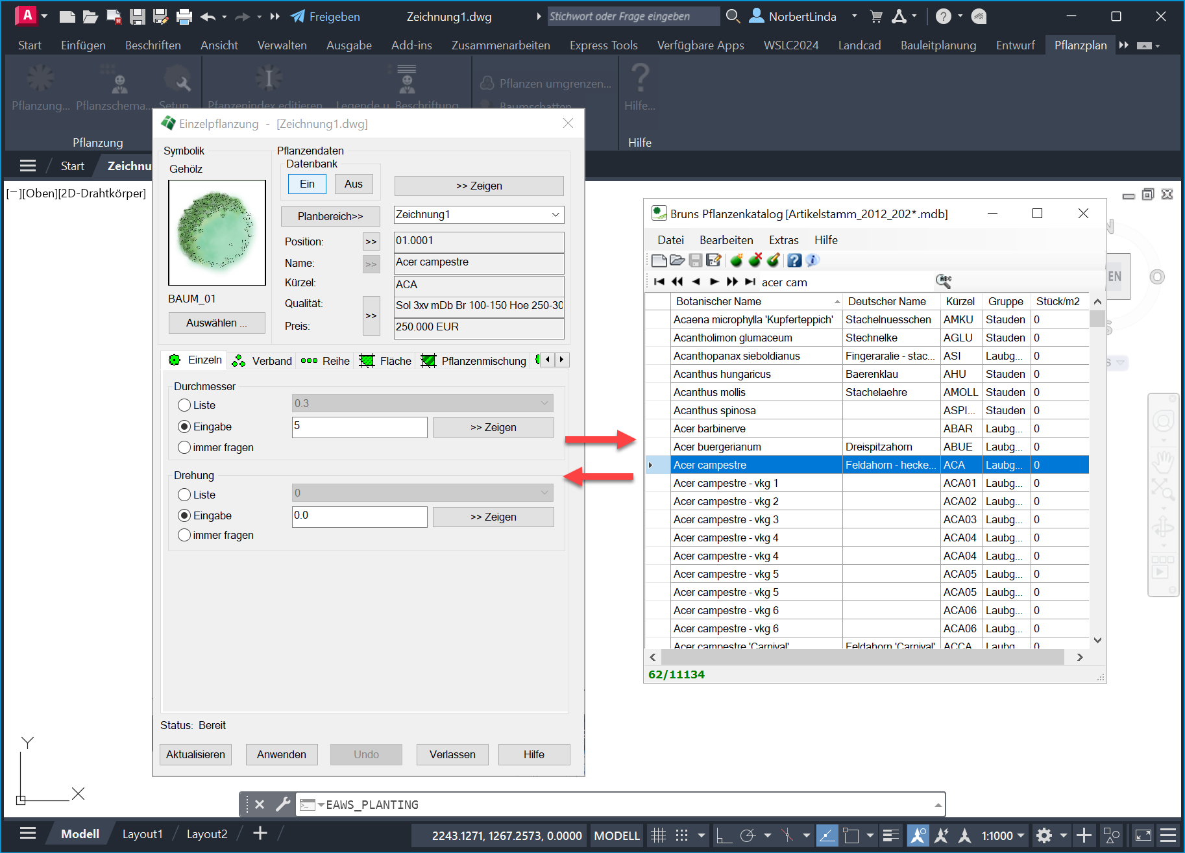The image size is (1185, 853).
Task: Click the Durchmesser Eingabe value field
Action: (360, 427)
